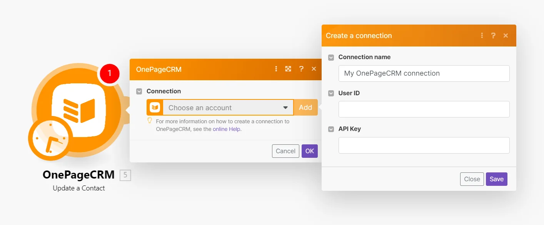Click OK in OnePageCRM dialog

[x=310, y=151]
